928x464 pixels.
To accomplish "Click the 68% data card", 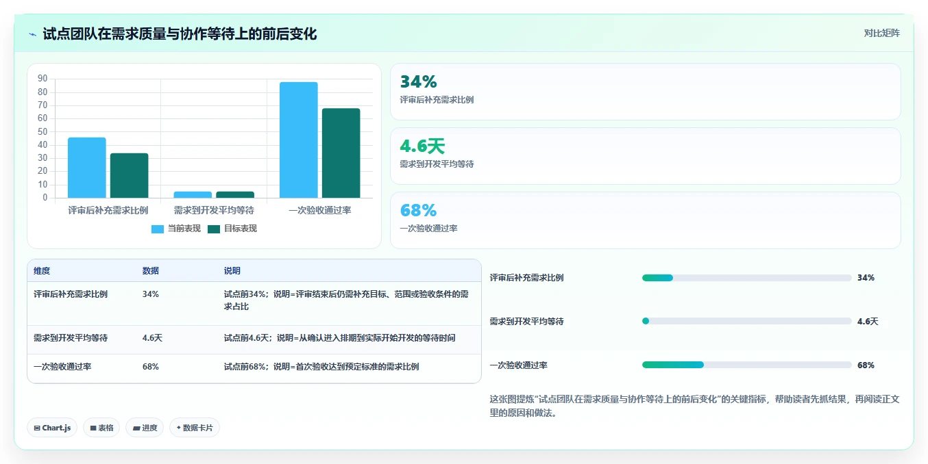I will tap(645, 220).
